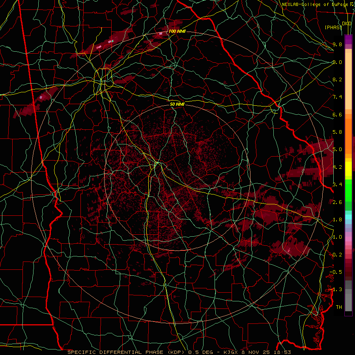Click the cyan band of the color scale
Viewport: 355px width, 355px height.
click(348, 217)
